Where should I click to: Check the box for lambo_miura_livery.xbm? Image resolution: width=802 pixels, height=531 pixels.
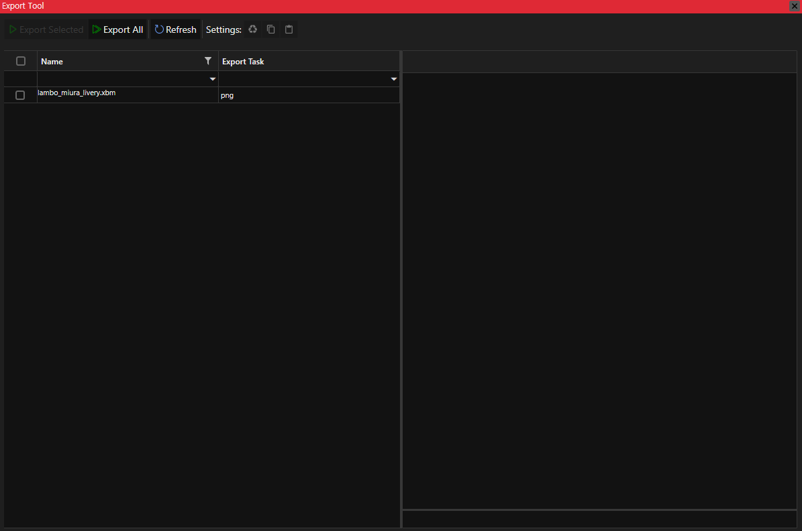pyautogui.click(x=20, y=95)
